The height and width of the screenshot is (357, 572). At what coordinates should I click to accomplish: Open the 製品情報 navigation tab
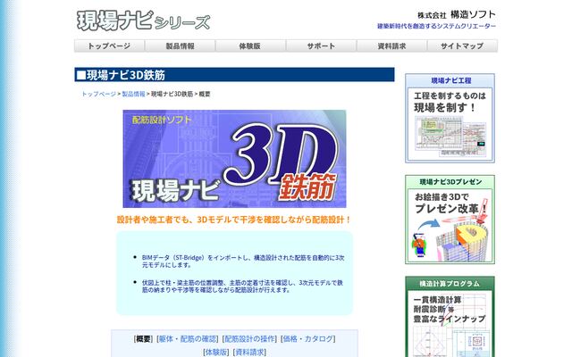point(180,46)
